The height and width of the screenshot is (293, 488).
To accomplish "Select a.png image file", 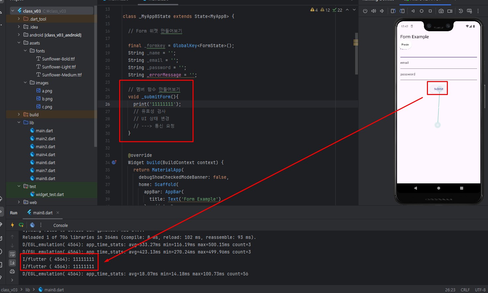I will 47,91.
